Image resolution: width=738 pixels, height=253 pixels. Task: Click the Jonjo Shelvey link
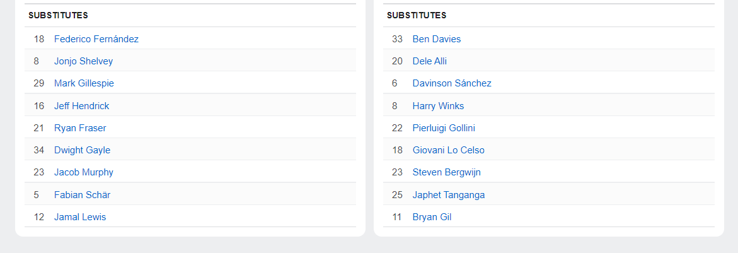point(83,61)
